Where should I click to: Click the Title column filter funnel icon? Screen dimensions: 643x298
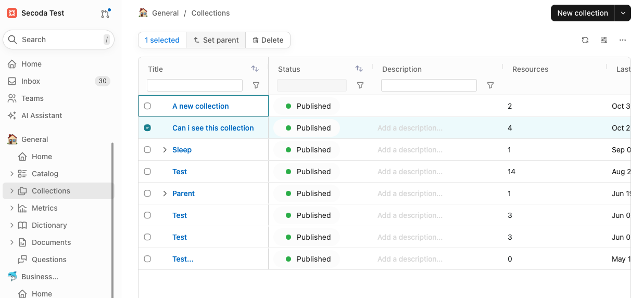(256, 85)
